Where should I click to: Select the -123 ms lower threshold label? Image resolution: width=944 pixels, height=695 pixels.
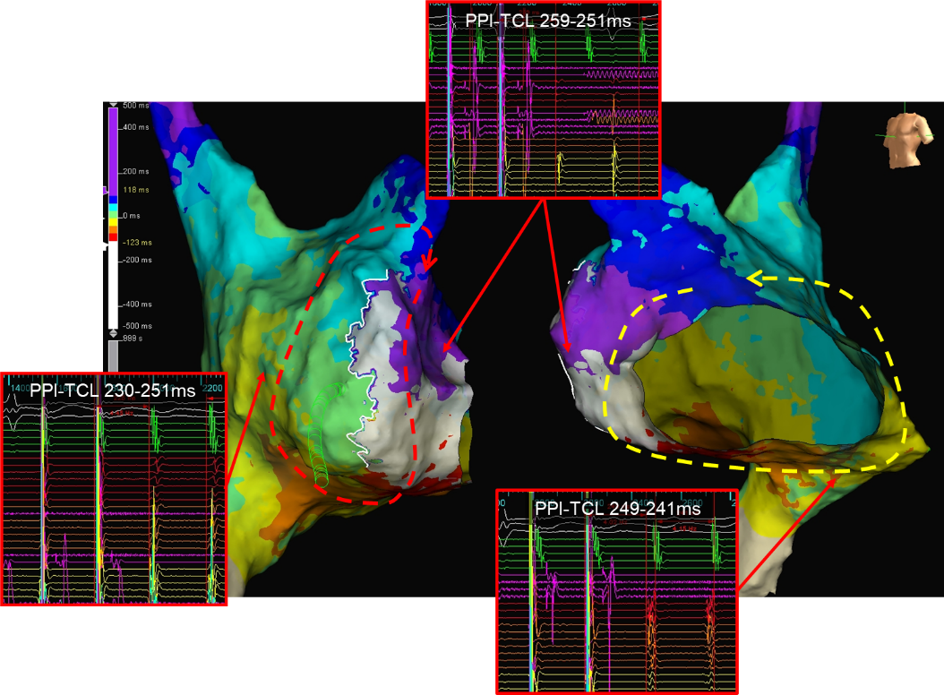(x=136, y=245)
